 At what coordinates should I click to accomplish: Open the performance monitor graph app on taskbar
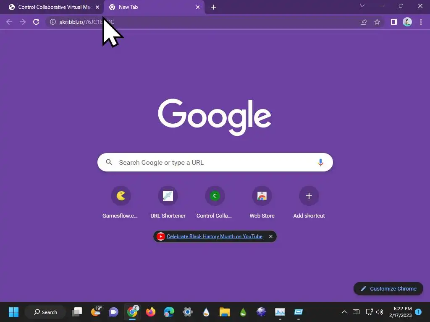pyautogui.click(x=280, y=312)
